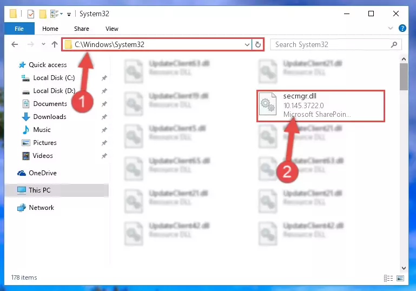Image resolution: width=416 pixels, height=291 pixels.
Task: Open Customize Quick Access Toolbar dropdown
Action: coord(69,14)
